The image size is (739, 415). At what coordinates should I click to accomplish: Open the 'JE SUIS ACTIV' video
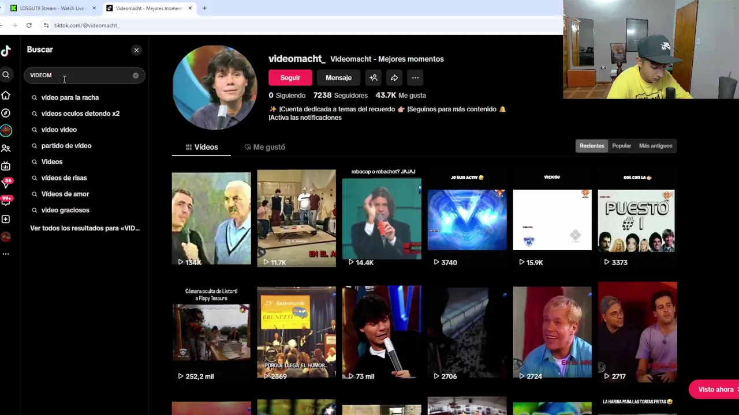click(x=467, y=218)
